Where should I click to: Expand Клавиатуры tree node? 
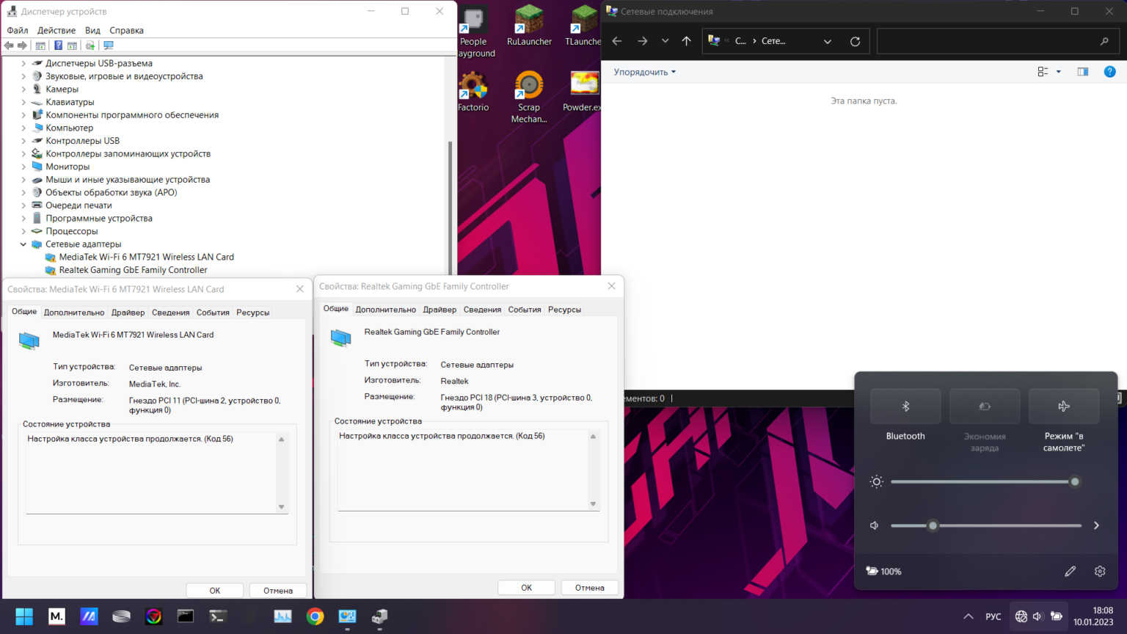pos(23,102)
